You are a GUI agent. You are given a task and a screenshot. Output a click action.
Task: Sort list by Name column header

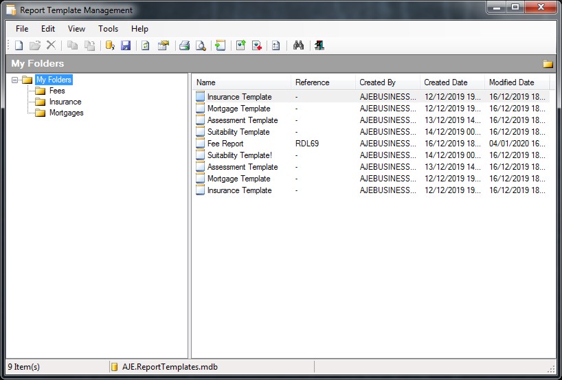pyautogui.click(x=206, y=82)
